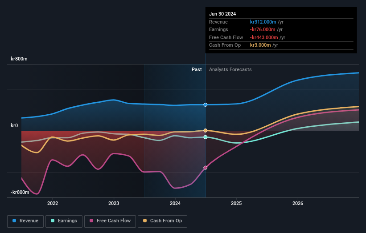The width and height of the screenshot is (366, 233).
Task: Click the -kr443.000m free cash flow value
Action: pos(264,37)
